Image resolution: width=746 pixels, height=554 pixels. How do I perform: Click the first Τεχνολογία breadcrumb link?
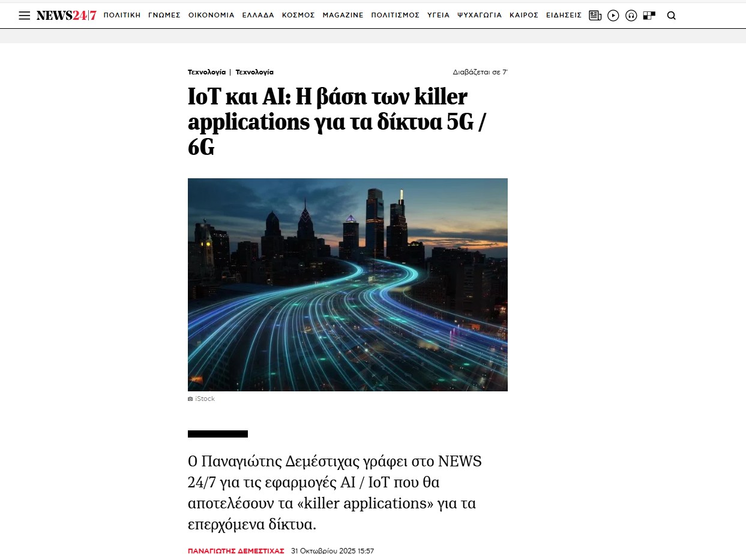[x=206, y=72]
